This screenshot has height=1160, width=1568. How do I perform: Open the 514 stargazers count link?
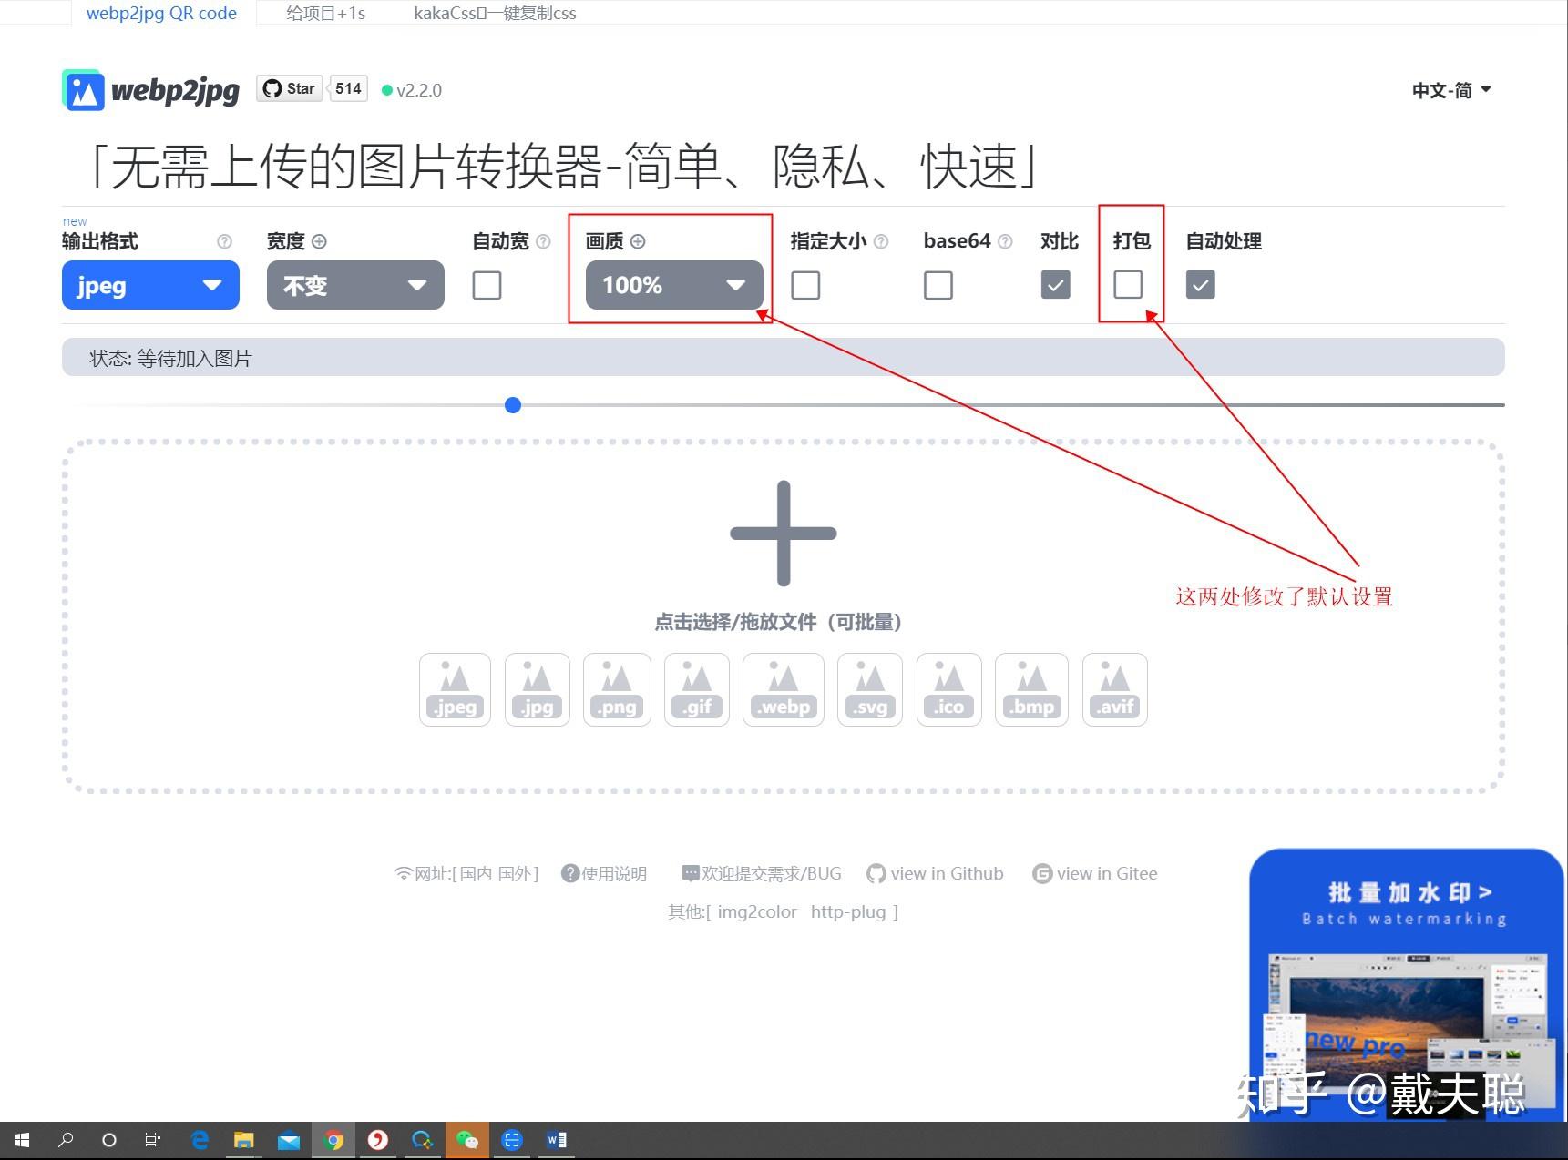coord(348,88)
